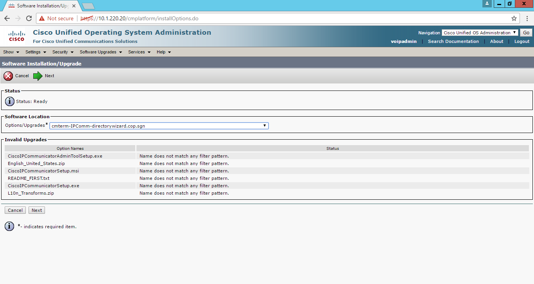Viewport: 534px width, 284px height.
Task: Click Search Documentation link
Action: point(453,41)
